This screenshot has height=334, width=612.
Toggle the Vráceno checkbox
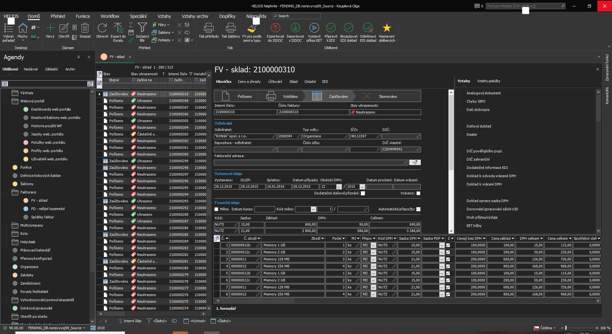pos(418,193)
